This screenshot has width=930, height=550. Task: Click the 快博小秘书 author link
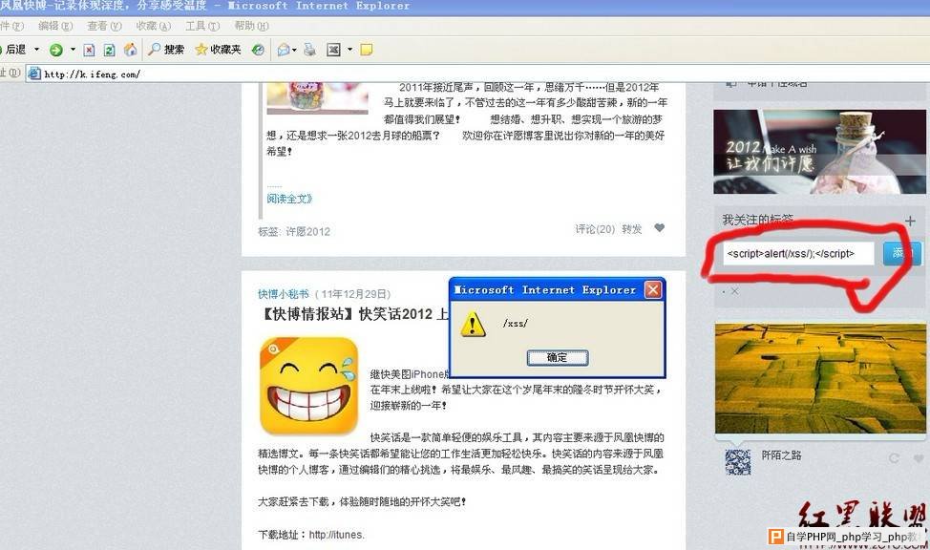(283, 294)
